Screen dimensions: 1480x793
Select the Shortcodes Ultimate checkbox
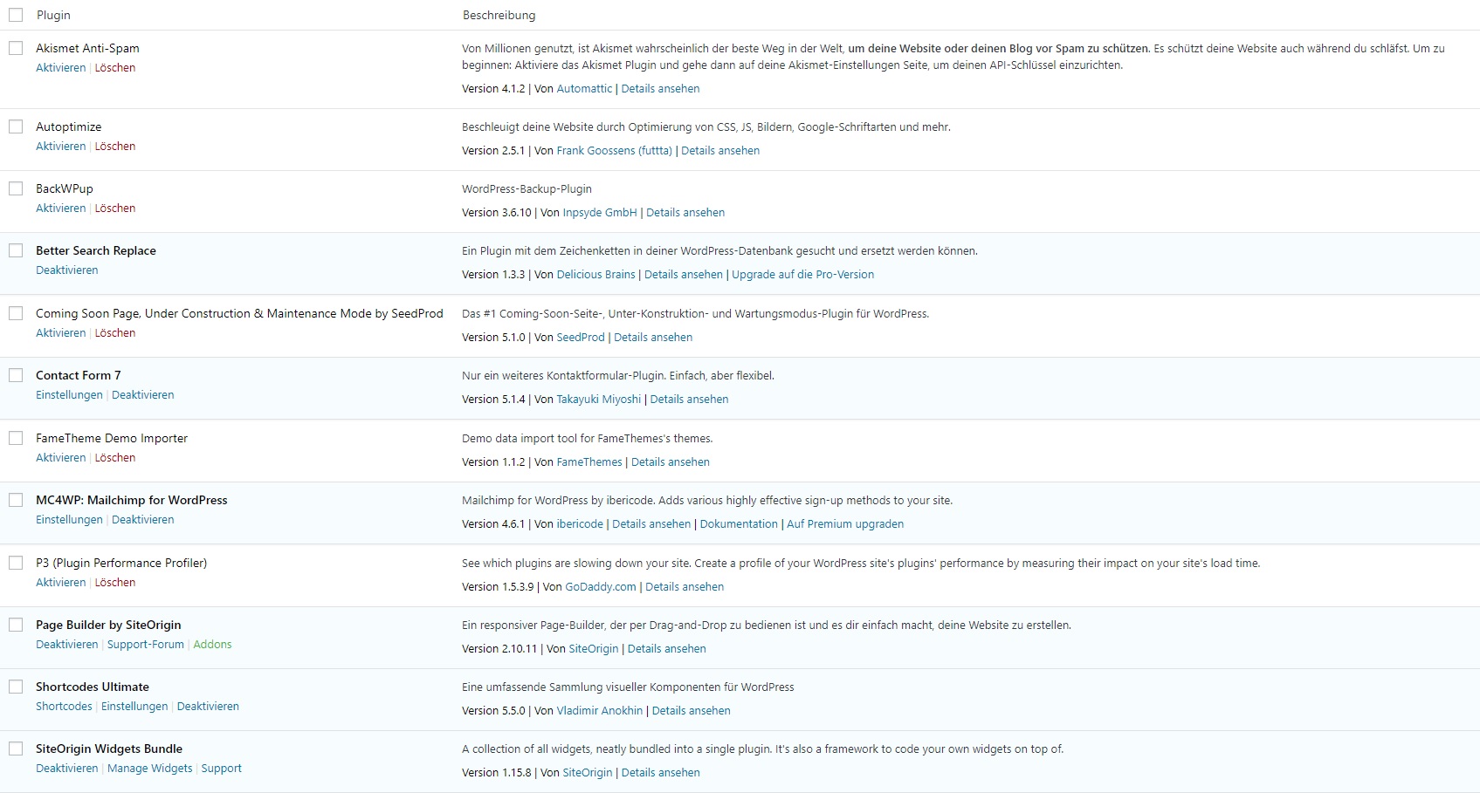tap(16, 687)
